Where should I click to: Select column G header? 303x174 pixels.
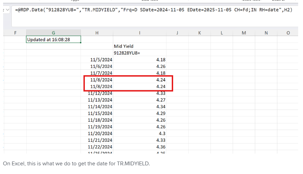54,33
